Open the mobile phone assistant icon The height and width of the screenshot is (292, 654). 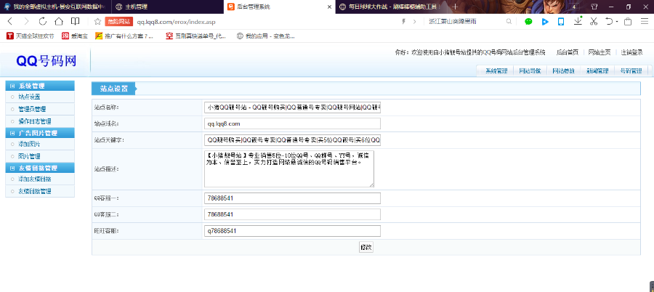coord(561,22)
